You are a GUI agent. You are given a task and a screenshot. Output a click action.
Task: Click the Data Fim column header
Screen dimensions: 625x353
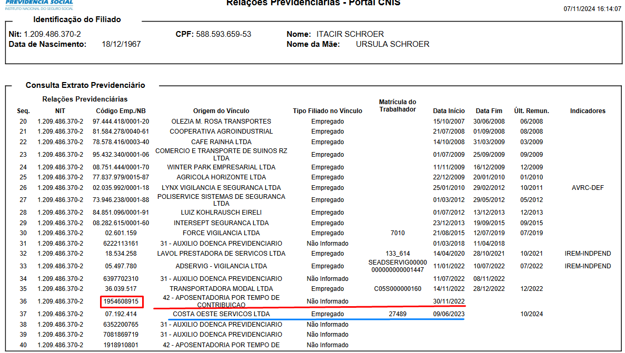point(489,111)
